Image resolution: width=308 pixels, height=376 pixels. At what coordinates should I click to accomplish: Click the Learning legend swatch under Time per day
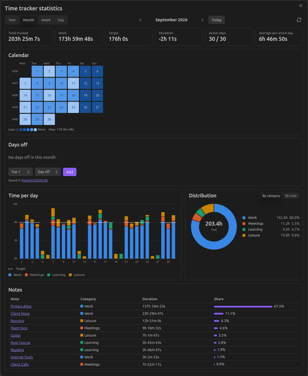[49, 275]
